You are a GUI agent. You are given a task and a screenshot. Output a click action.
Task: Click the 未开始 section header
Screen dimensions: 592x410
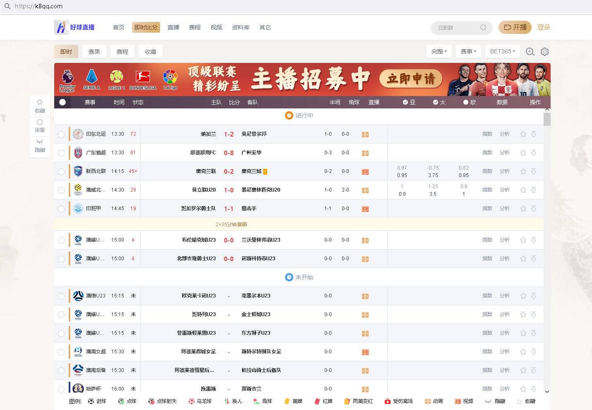click(x=299, y=277)
